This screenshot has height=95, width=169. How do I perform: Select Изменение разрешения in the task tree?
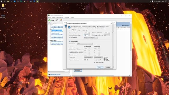click(57, 30)
